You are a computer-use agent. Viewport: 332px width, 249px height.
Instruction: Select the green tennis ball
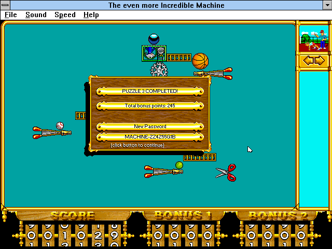[x=179, y=165]
